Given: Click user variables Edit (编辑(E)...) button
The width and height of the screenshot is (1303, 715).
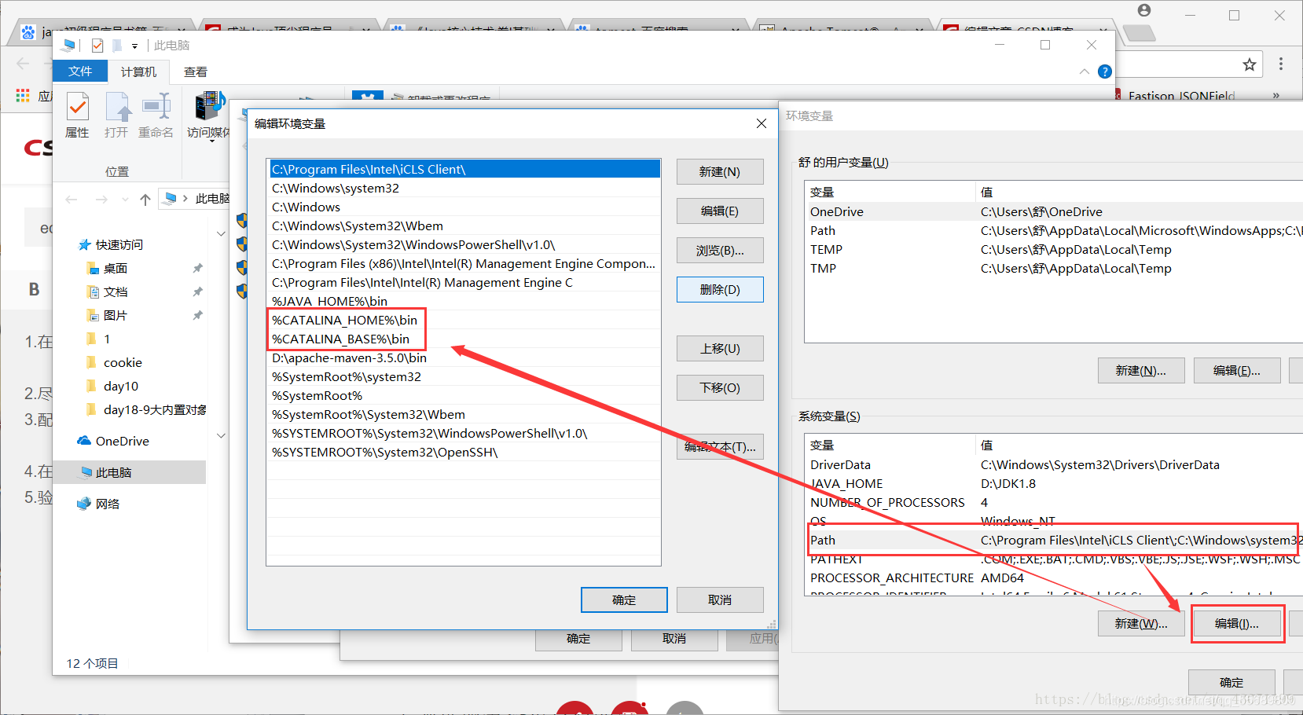Looking at the screenshot, I should 1237,371.
